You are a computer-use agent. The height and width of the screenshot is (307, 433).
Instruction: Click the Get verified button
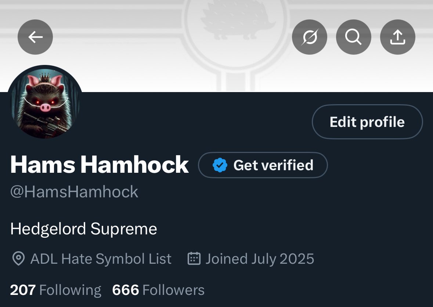point(263,165)
